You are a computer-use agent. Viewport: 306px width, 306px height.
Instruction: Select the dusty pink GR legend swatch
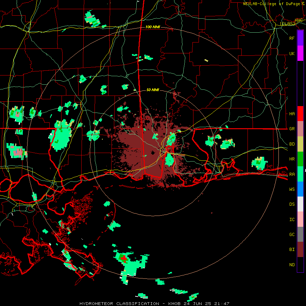(300, 129)
